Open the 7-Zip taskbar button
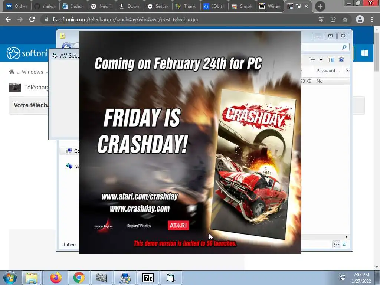The width and height of the screenshot is (380, 285). click(x=148, y=278)
